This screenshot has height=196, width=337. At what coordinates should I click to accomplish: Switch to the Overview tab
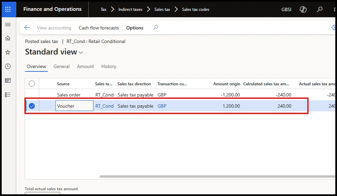tap(36, 66)
